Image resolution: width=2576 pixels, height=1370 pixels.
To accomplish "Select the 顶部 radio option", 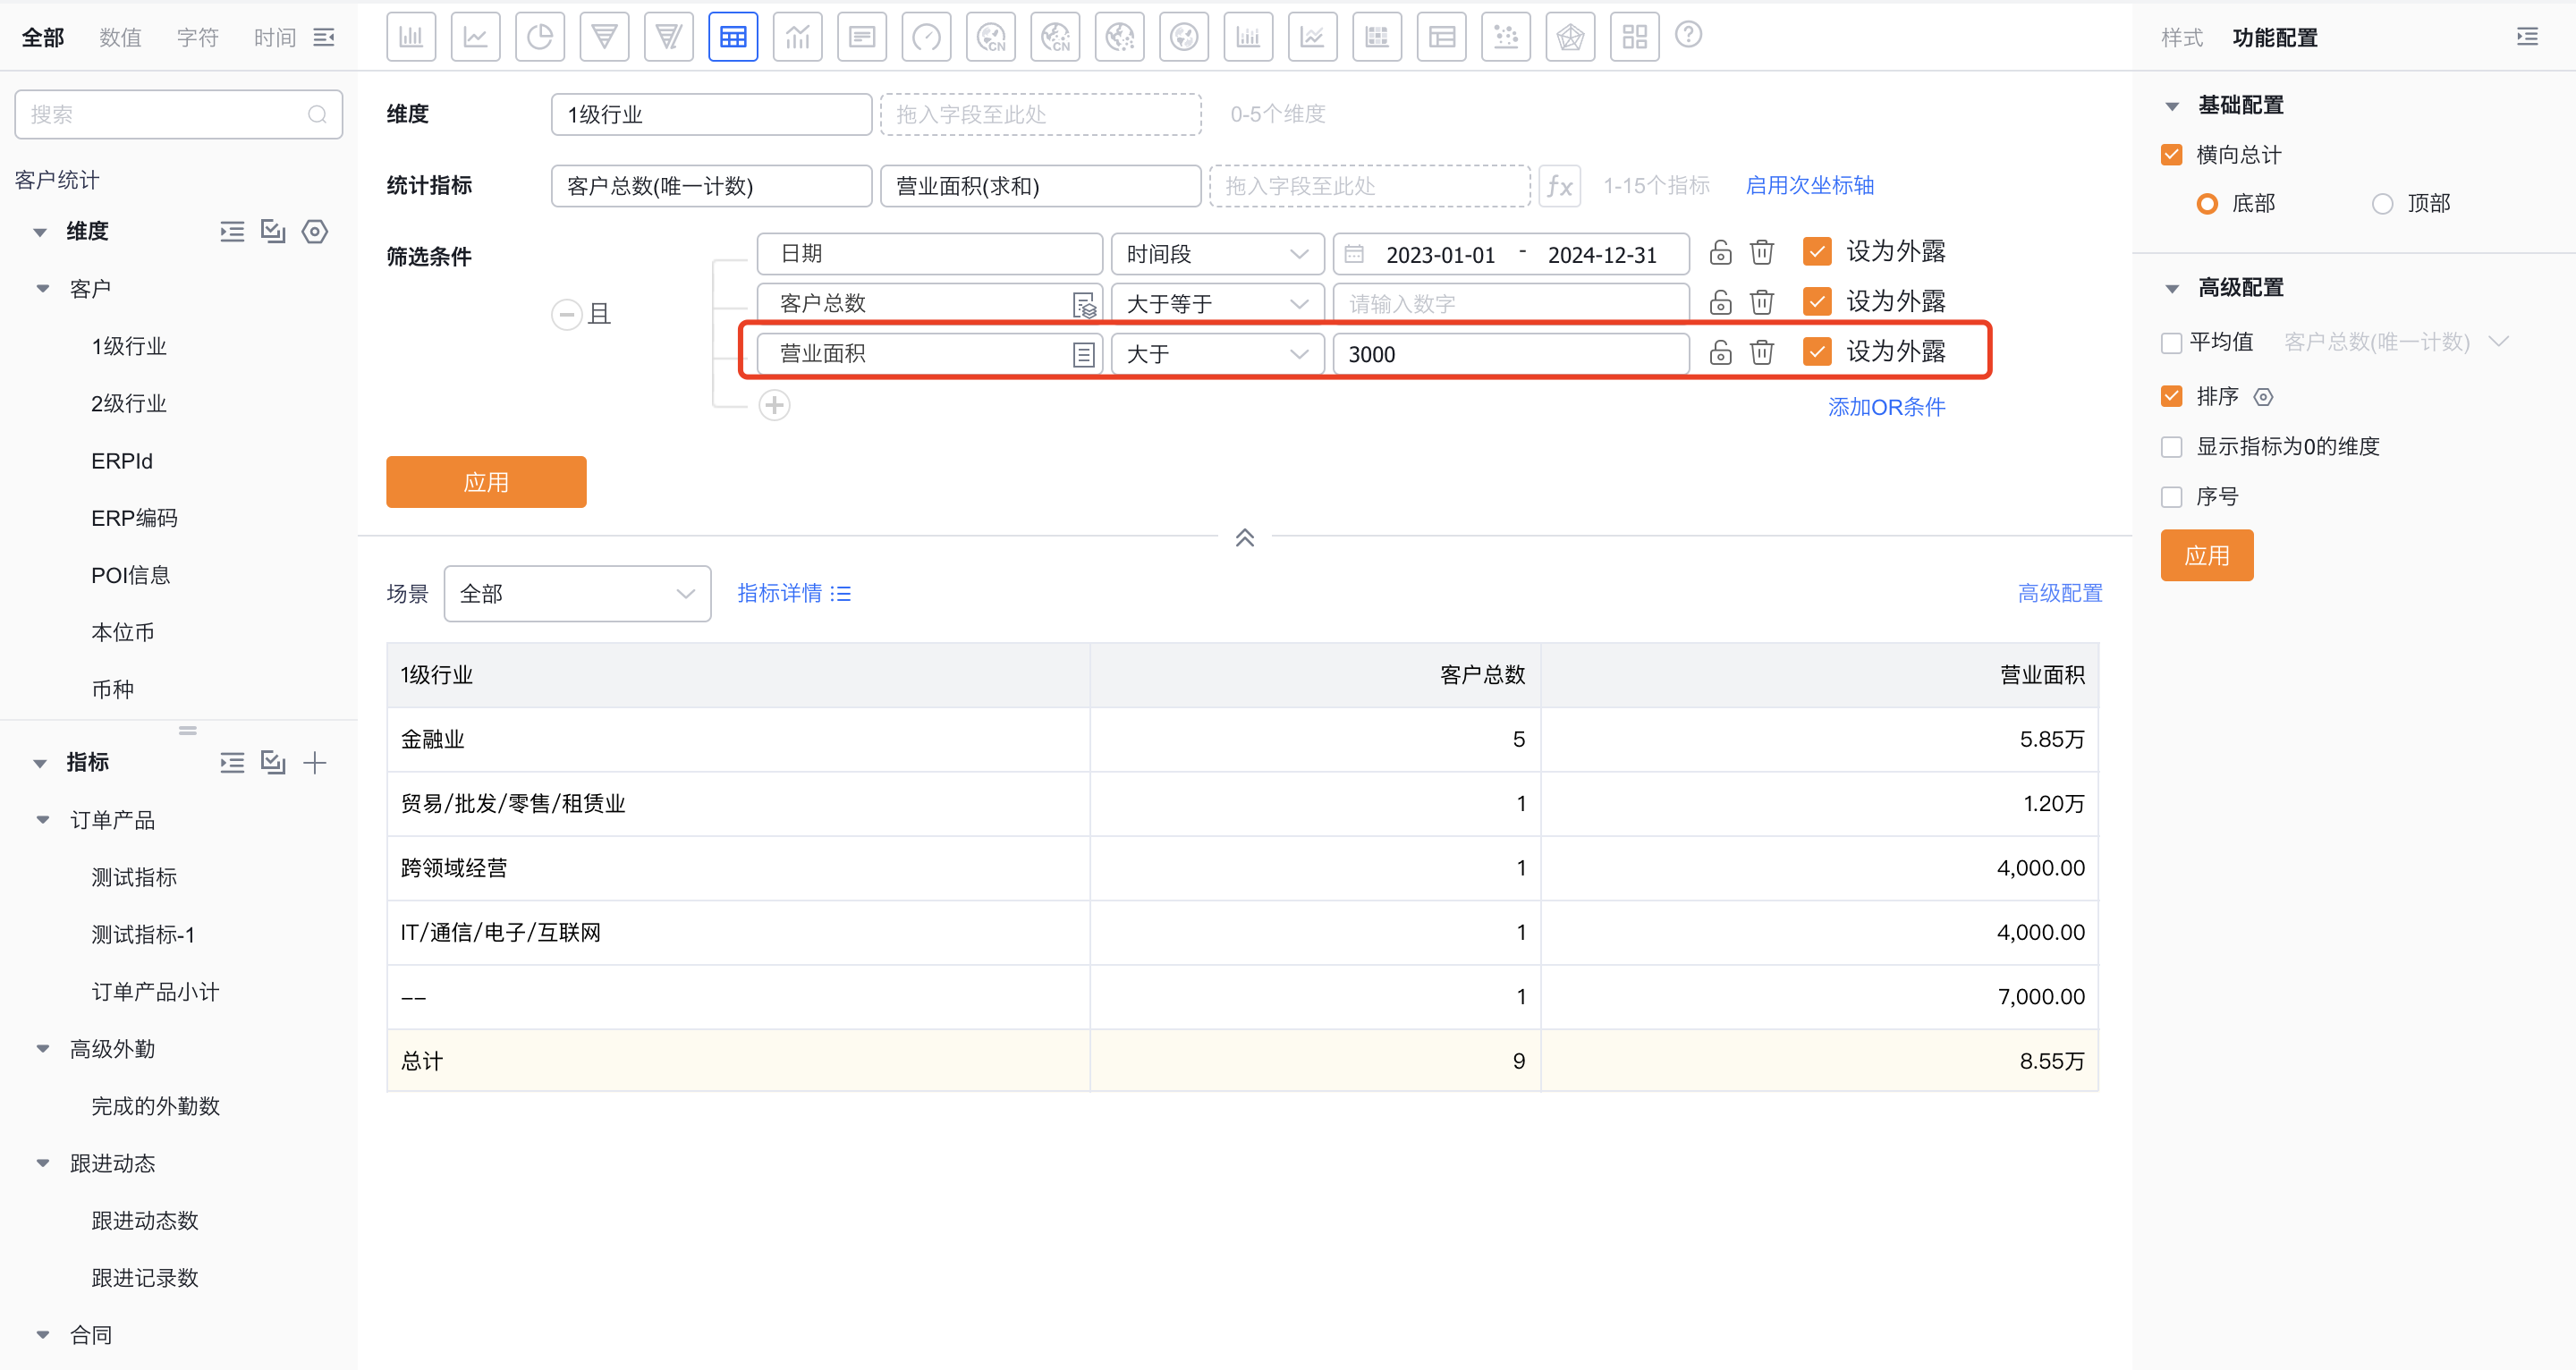I will 2384,203.
